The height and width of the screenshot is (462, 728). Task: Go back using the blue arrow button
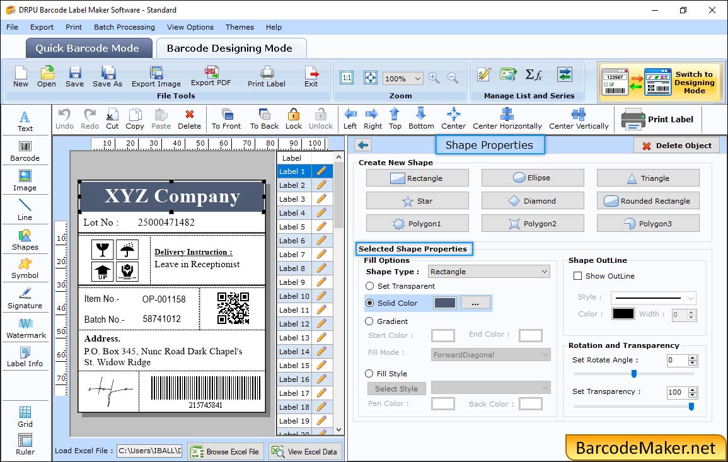[363, 146]
